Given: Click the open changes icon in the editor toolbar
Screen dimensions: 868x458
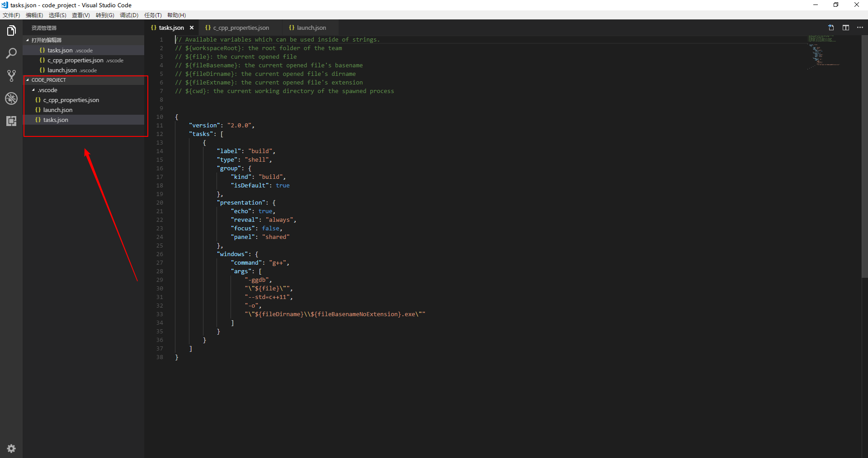Looking at the screenshot, I should click(831, 28).
